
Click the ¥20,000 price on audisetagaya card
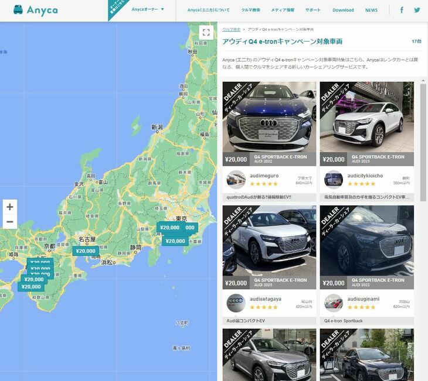[236, 283]
